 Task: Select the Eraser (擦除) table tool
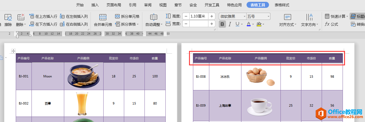(8, 20)
